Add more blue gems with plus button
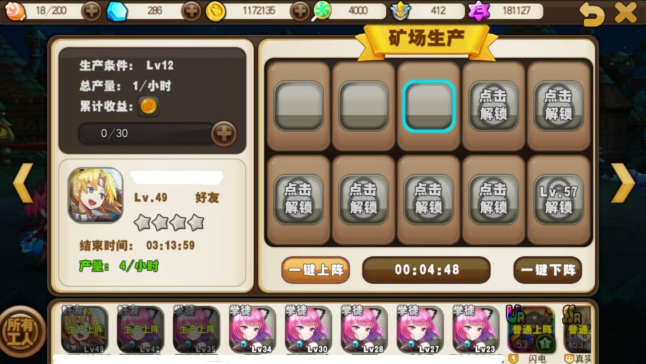This screenshot has height=364, width=646. (x=191, y=11)
